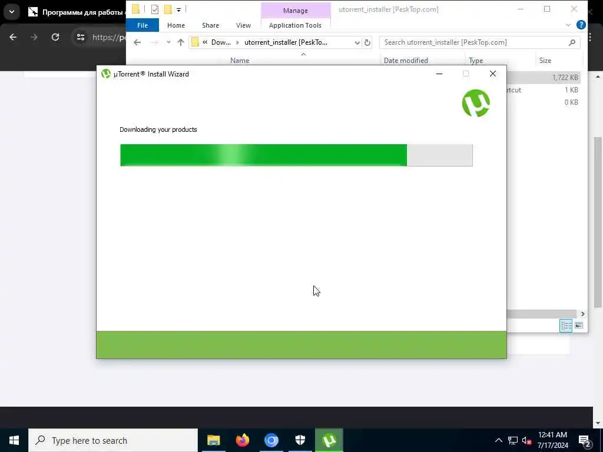This screenshot has height=452, width=603.
Task: Open Explorer help question mark
Action: coord(581,25)
